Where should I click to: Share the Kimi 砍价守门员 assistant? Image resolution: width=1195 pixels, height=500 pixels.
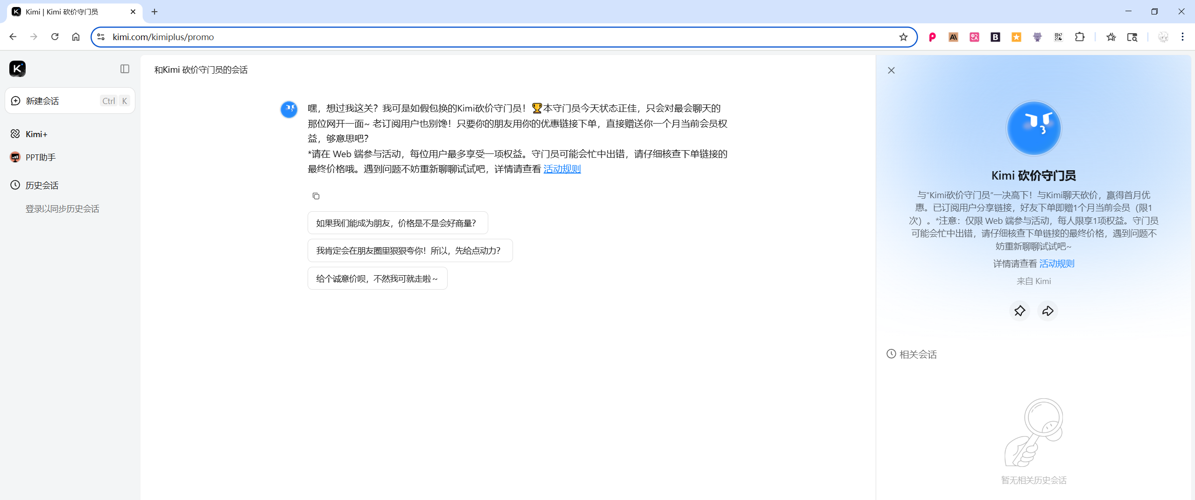click(1047, 311)
